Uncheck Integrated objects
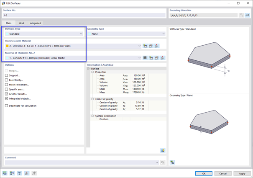 point(6,98)
